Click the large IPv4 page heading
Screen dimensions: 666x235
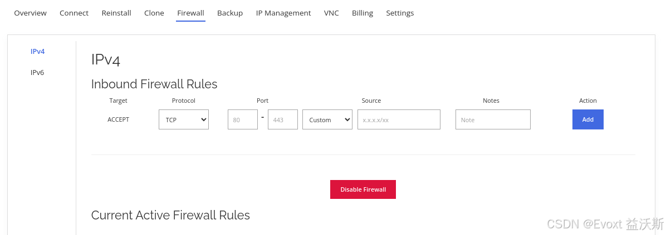[106, 59]
